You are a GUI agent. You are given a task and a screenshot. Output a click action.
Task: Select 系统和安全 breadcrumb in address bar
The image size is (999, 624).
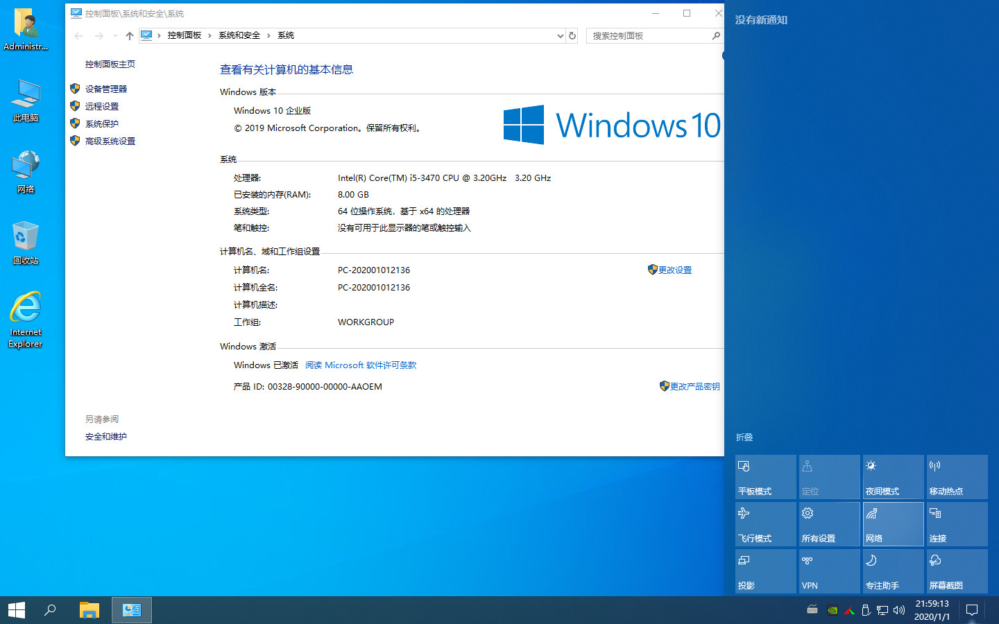tap(239, 35)
